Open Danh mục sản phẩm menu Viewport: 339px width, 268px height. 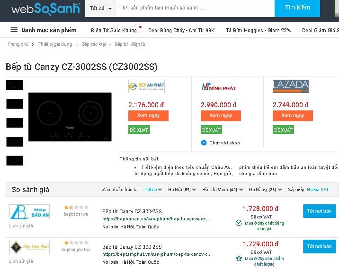coord(49,30)
